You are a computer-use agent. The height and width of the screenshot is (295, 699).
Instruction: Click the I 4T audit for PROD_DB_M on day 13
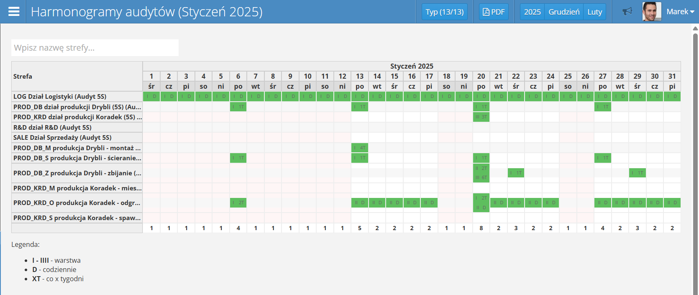click(360, 148)
